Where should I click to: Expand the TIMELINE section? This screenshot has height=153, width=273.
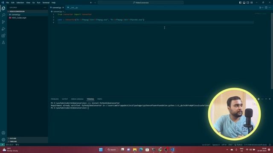(27, 142)
